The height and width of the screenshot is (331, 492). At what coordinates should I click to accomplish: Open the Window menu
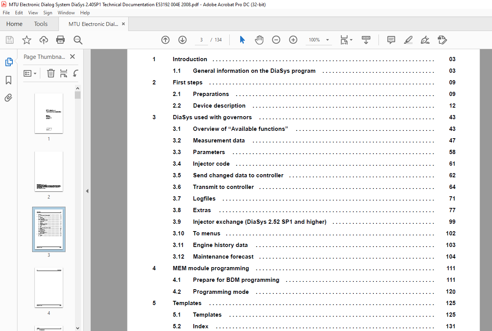pos(66,13)
